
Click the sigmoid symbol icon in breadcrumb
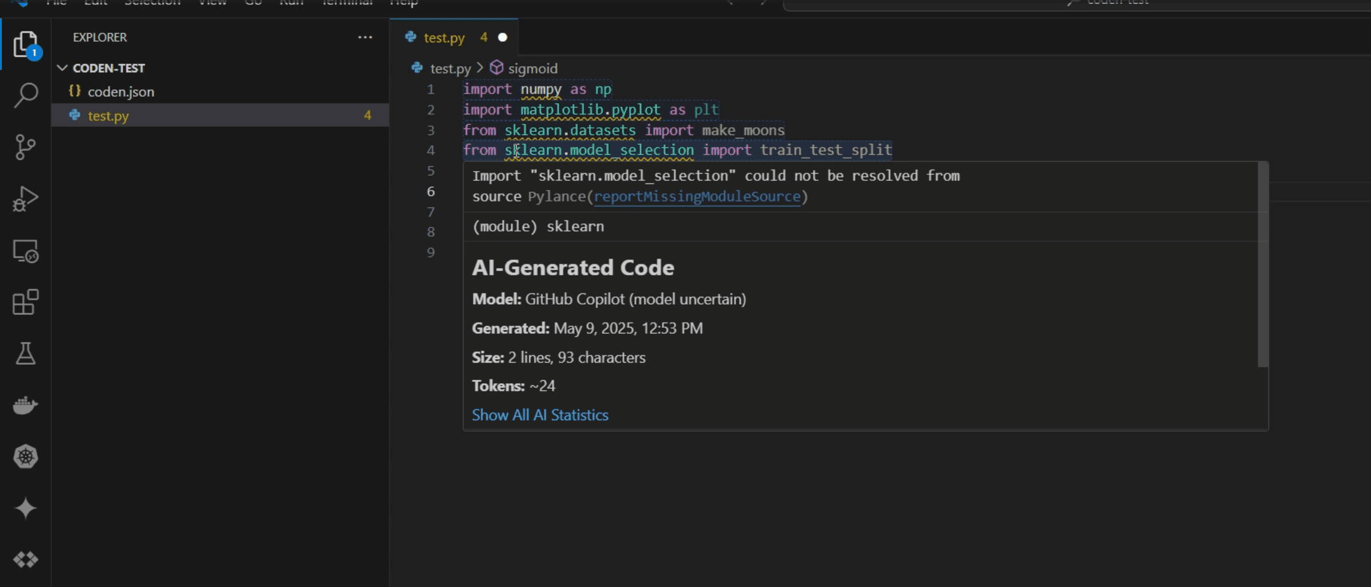click(496, 68)
